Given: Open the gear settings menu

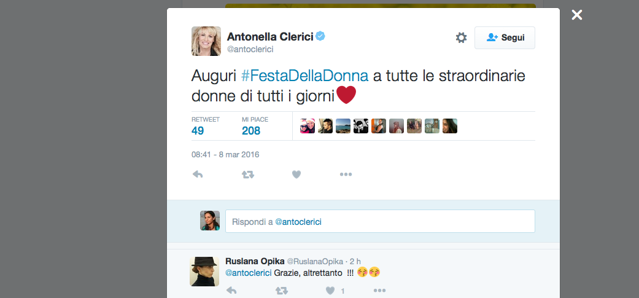Looking at the screenshot, I should (461, 38).
